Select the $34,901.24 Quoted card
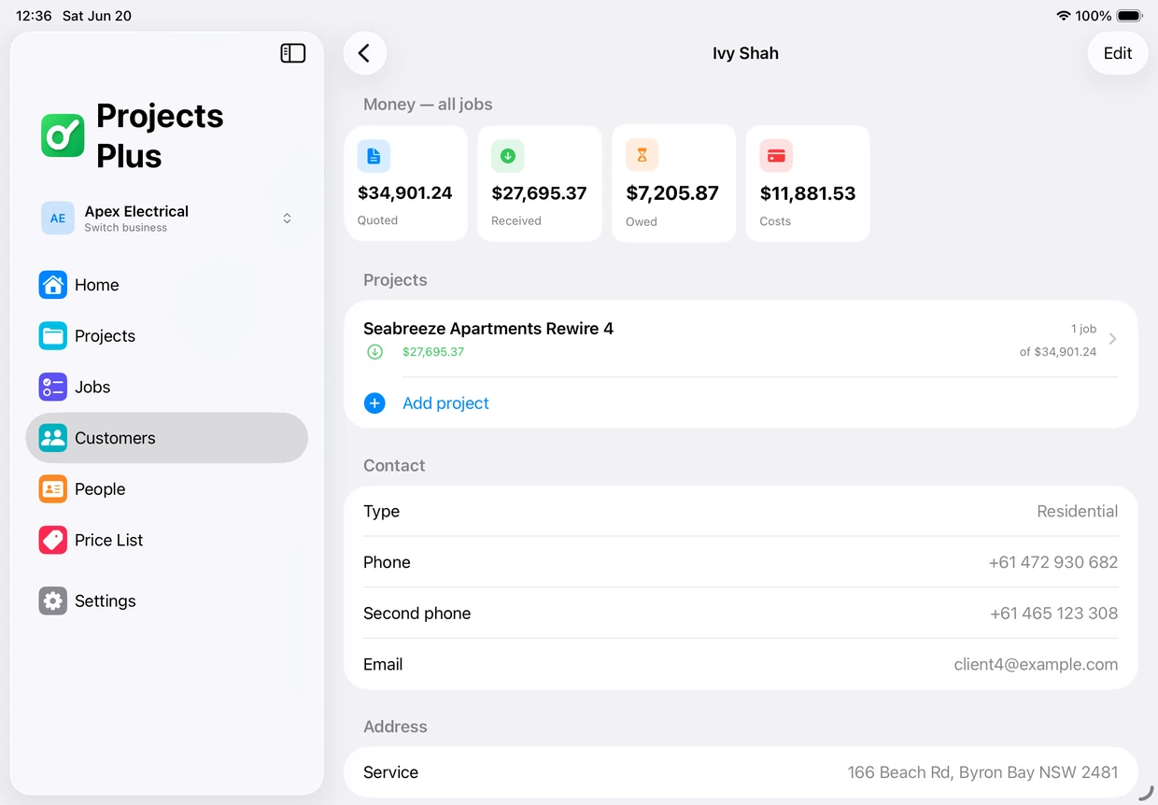1158x805 pixels. pyautogui.click(x=406, y=183)
